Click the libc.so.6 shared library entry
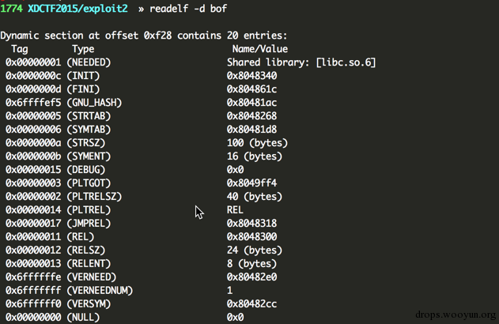Viewport: 499px width, 324px height. pyautogui.click(x=301, y=62)
